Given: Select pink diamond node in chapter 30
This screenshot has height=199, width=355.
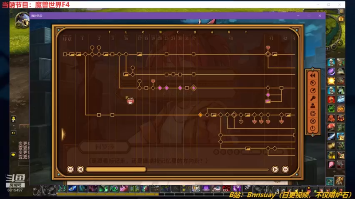Looking at the screenshot, I should point(180,88).
